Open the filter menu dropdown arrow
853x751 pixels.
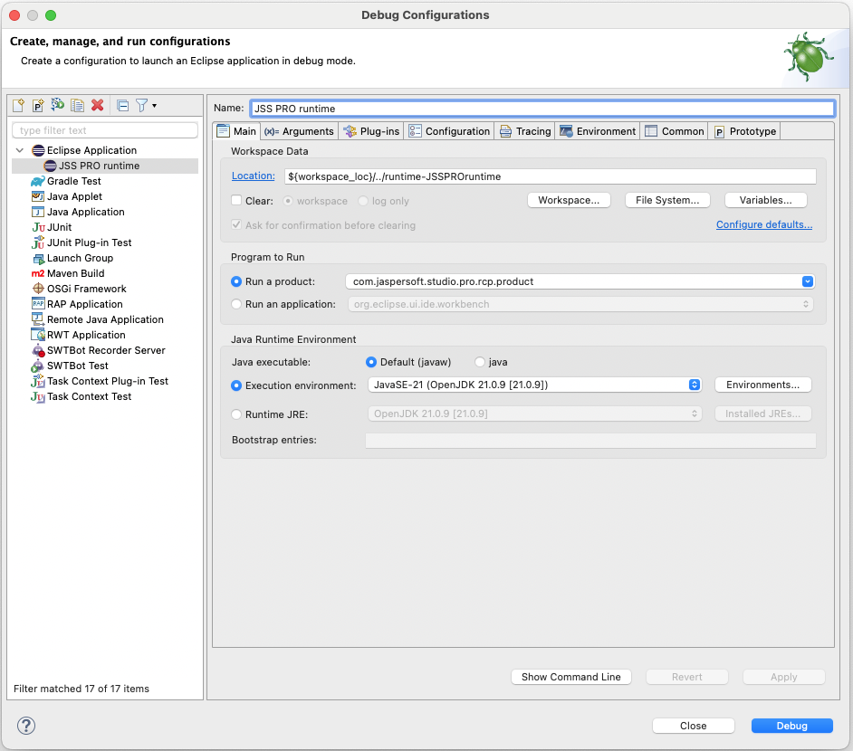coord(155,106)
